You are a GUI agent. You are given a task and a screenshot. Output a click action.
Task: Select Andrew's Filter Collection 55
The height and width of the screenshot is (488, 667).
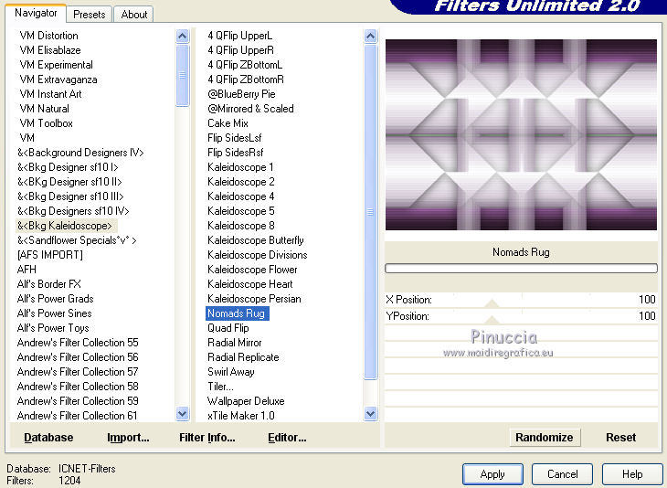(78, 343)
